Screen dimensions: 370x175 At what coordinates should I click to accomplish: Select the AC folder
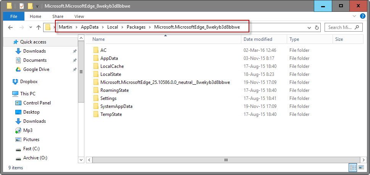coord(103,50)
